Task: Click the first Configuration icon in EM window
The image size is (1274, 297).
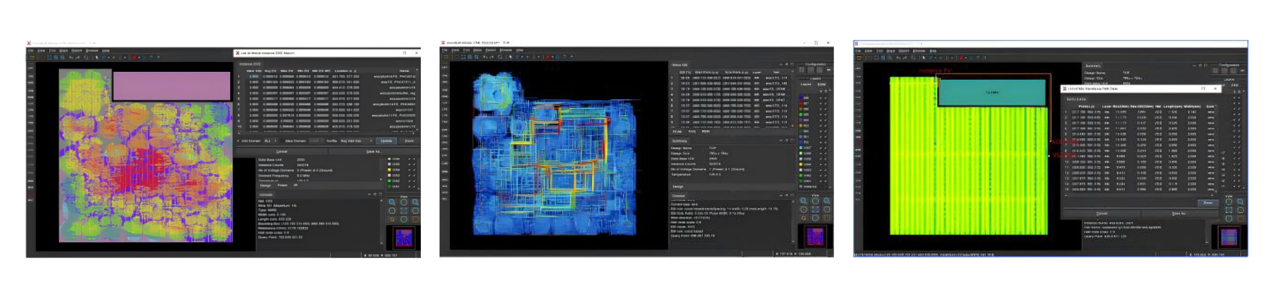Action: 801,70
